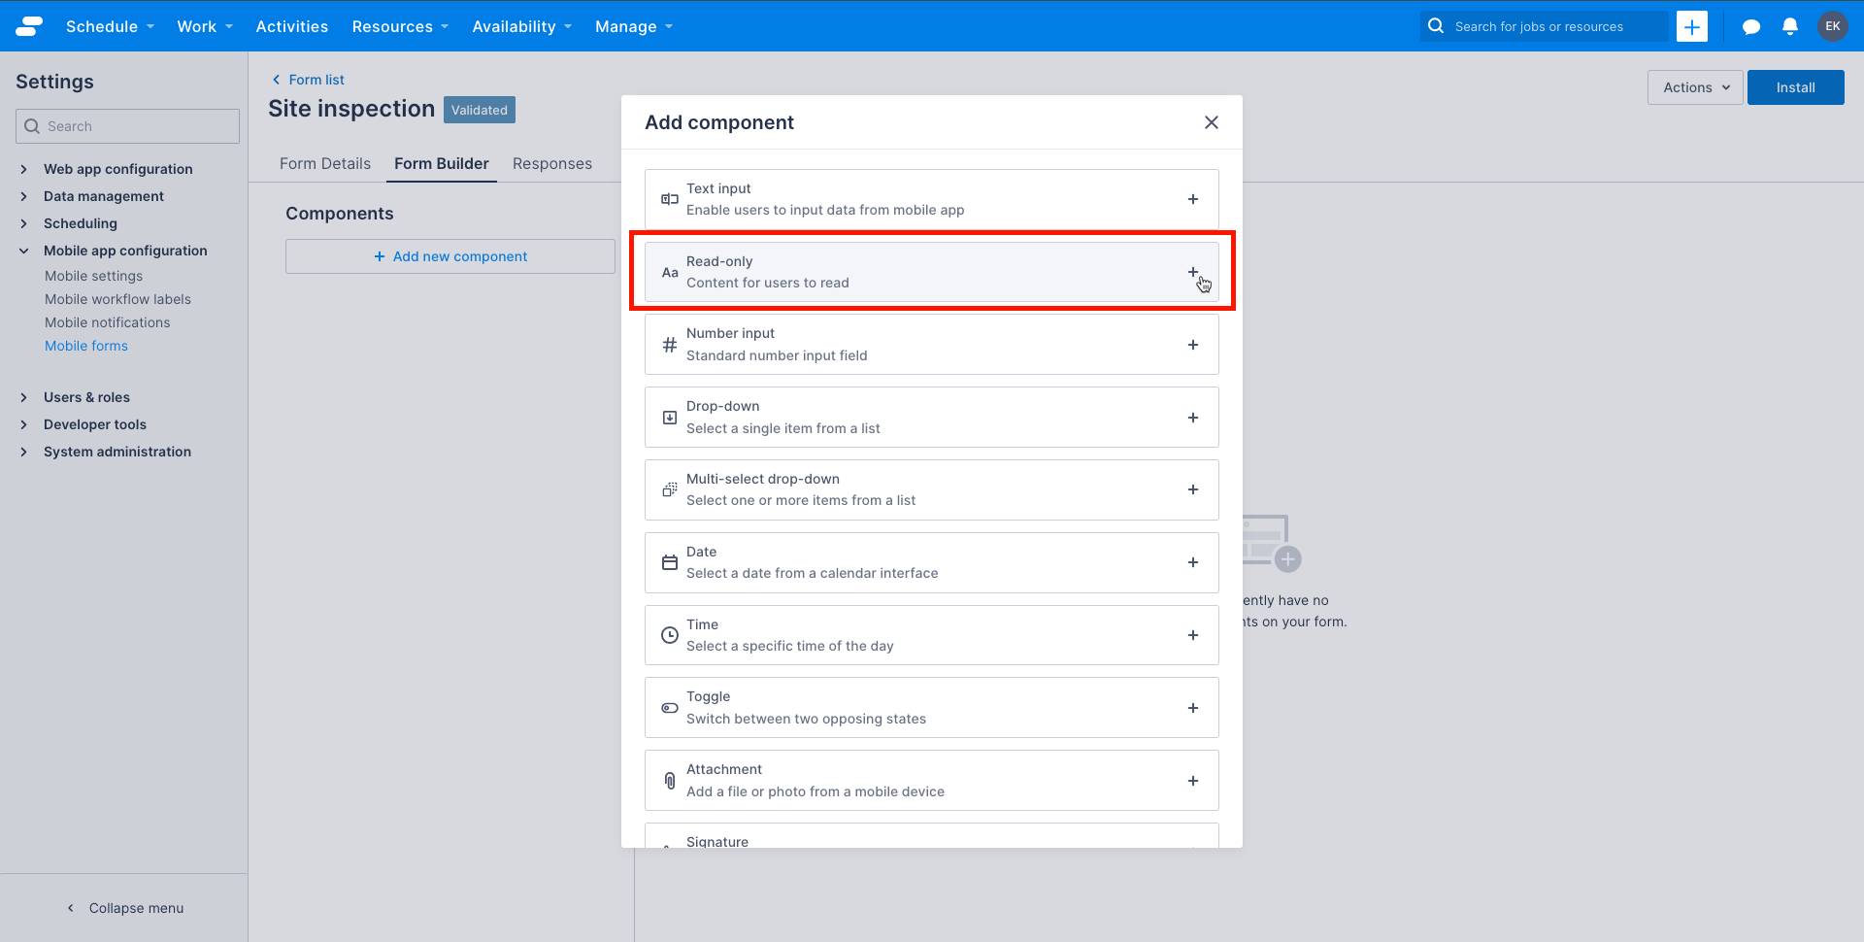Add the Attachment component
This screenshot has width=1864, height=942.
pyautogui.click(x=1193, y=780)
